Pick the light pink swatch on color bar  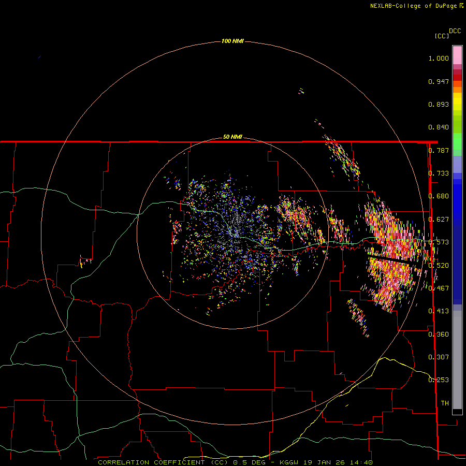457,55
